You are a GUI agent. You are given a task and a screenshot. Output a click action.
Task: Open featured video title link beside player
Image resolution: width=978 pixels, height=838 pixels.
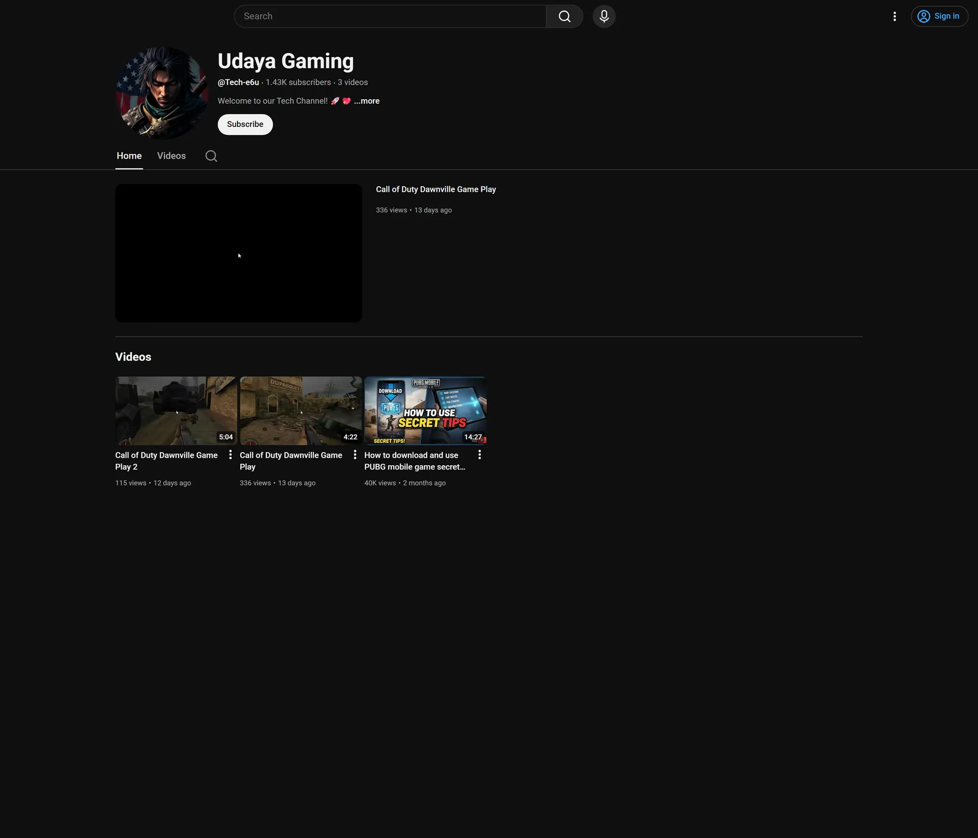click(x=436, y=189)
